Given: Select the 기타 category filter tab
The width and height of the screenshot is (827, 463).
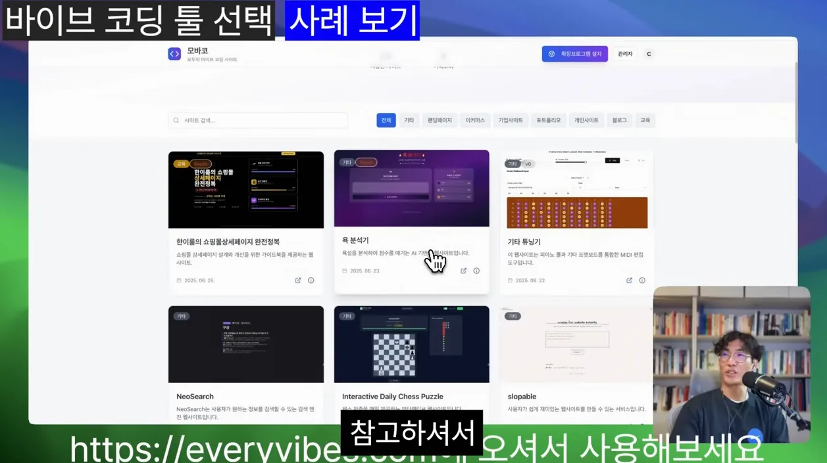Looking at the screenshot, I should pos(409,120).
